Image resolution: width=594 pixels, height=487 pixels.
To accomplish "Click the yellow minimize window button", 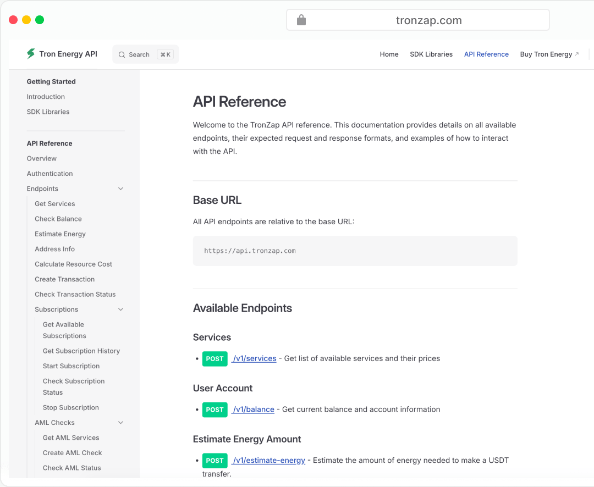I will coord(26,20).
